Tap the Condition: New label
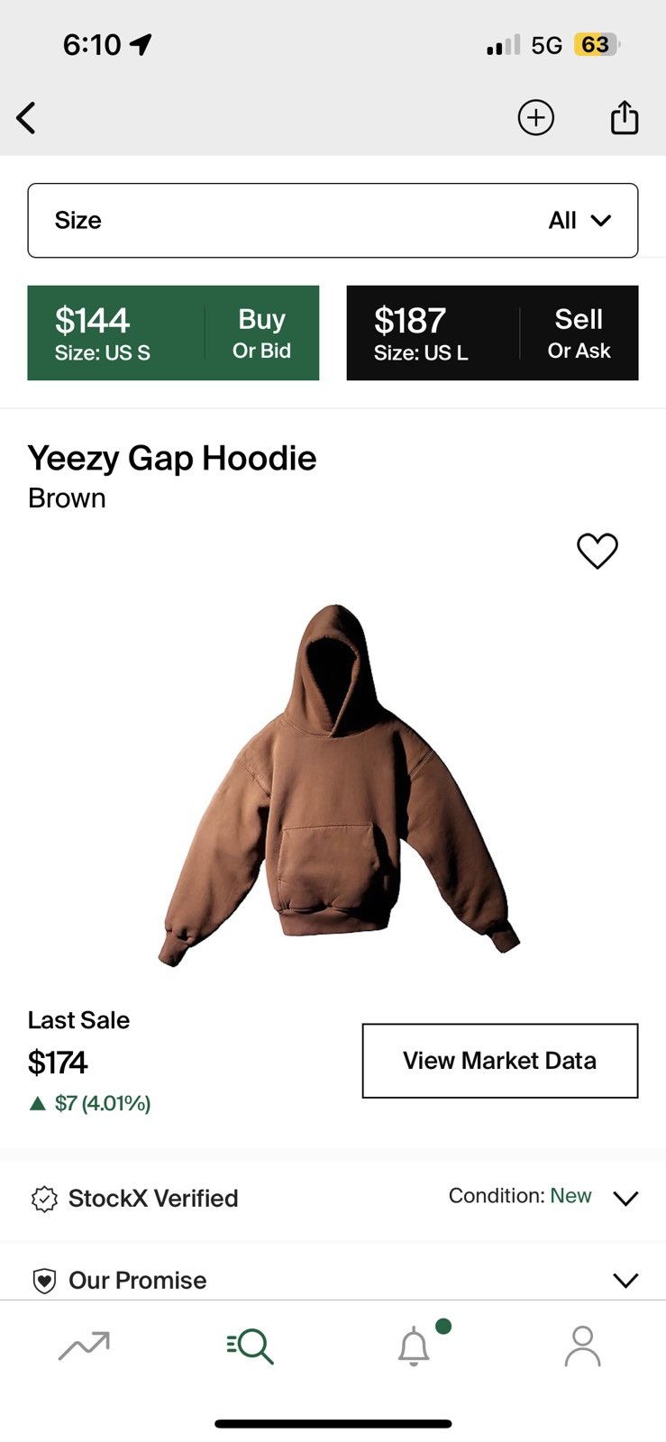The width and height of the screenshot is (666, 1442). (520, 1196)
